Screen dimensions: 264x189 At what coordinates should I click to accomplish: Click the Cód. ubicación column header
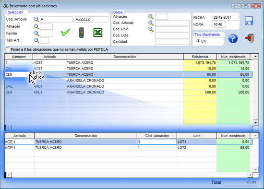pos(157,136)
